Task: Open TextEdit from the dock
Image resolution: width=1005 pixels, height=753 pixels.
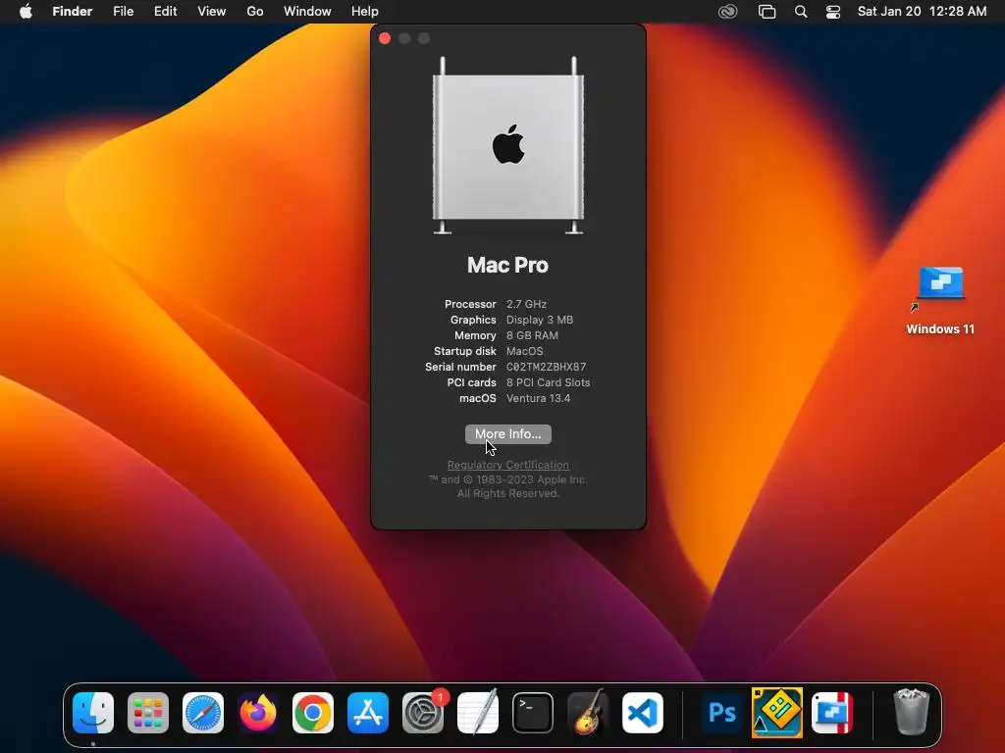Action: pyautogui.click(x=478, y=712)
